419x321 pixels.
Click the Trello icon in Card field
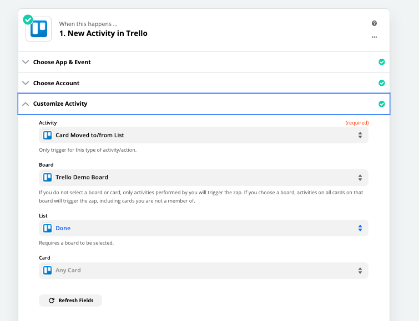[x=48, y=271]
